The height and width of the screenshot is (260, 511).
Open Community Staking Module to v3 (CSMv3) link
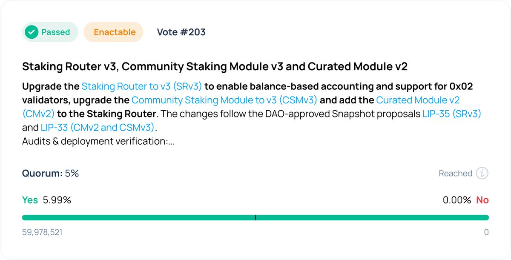tap(224, 100)
